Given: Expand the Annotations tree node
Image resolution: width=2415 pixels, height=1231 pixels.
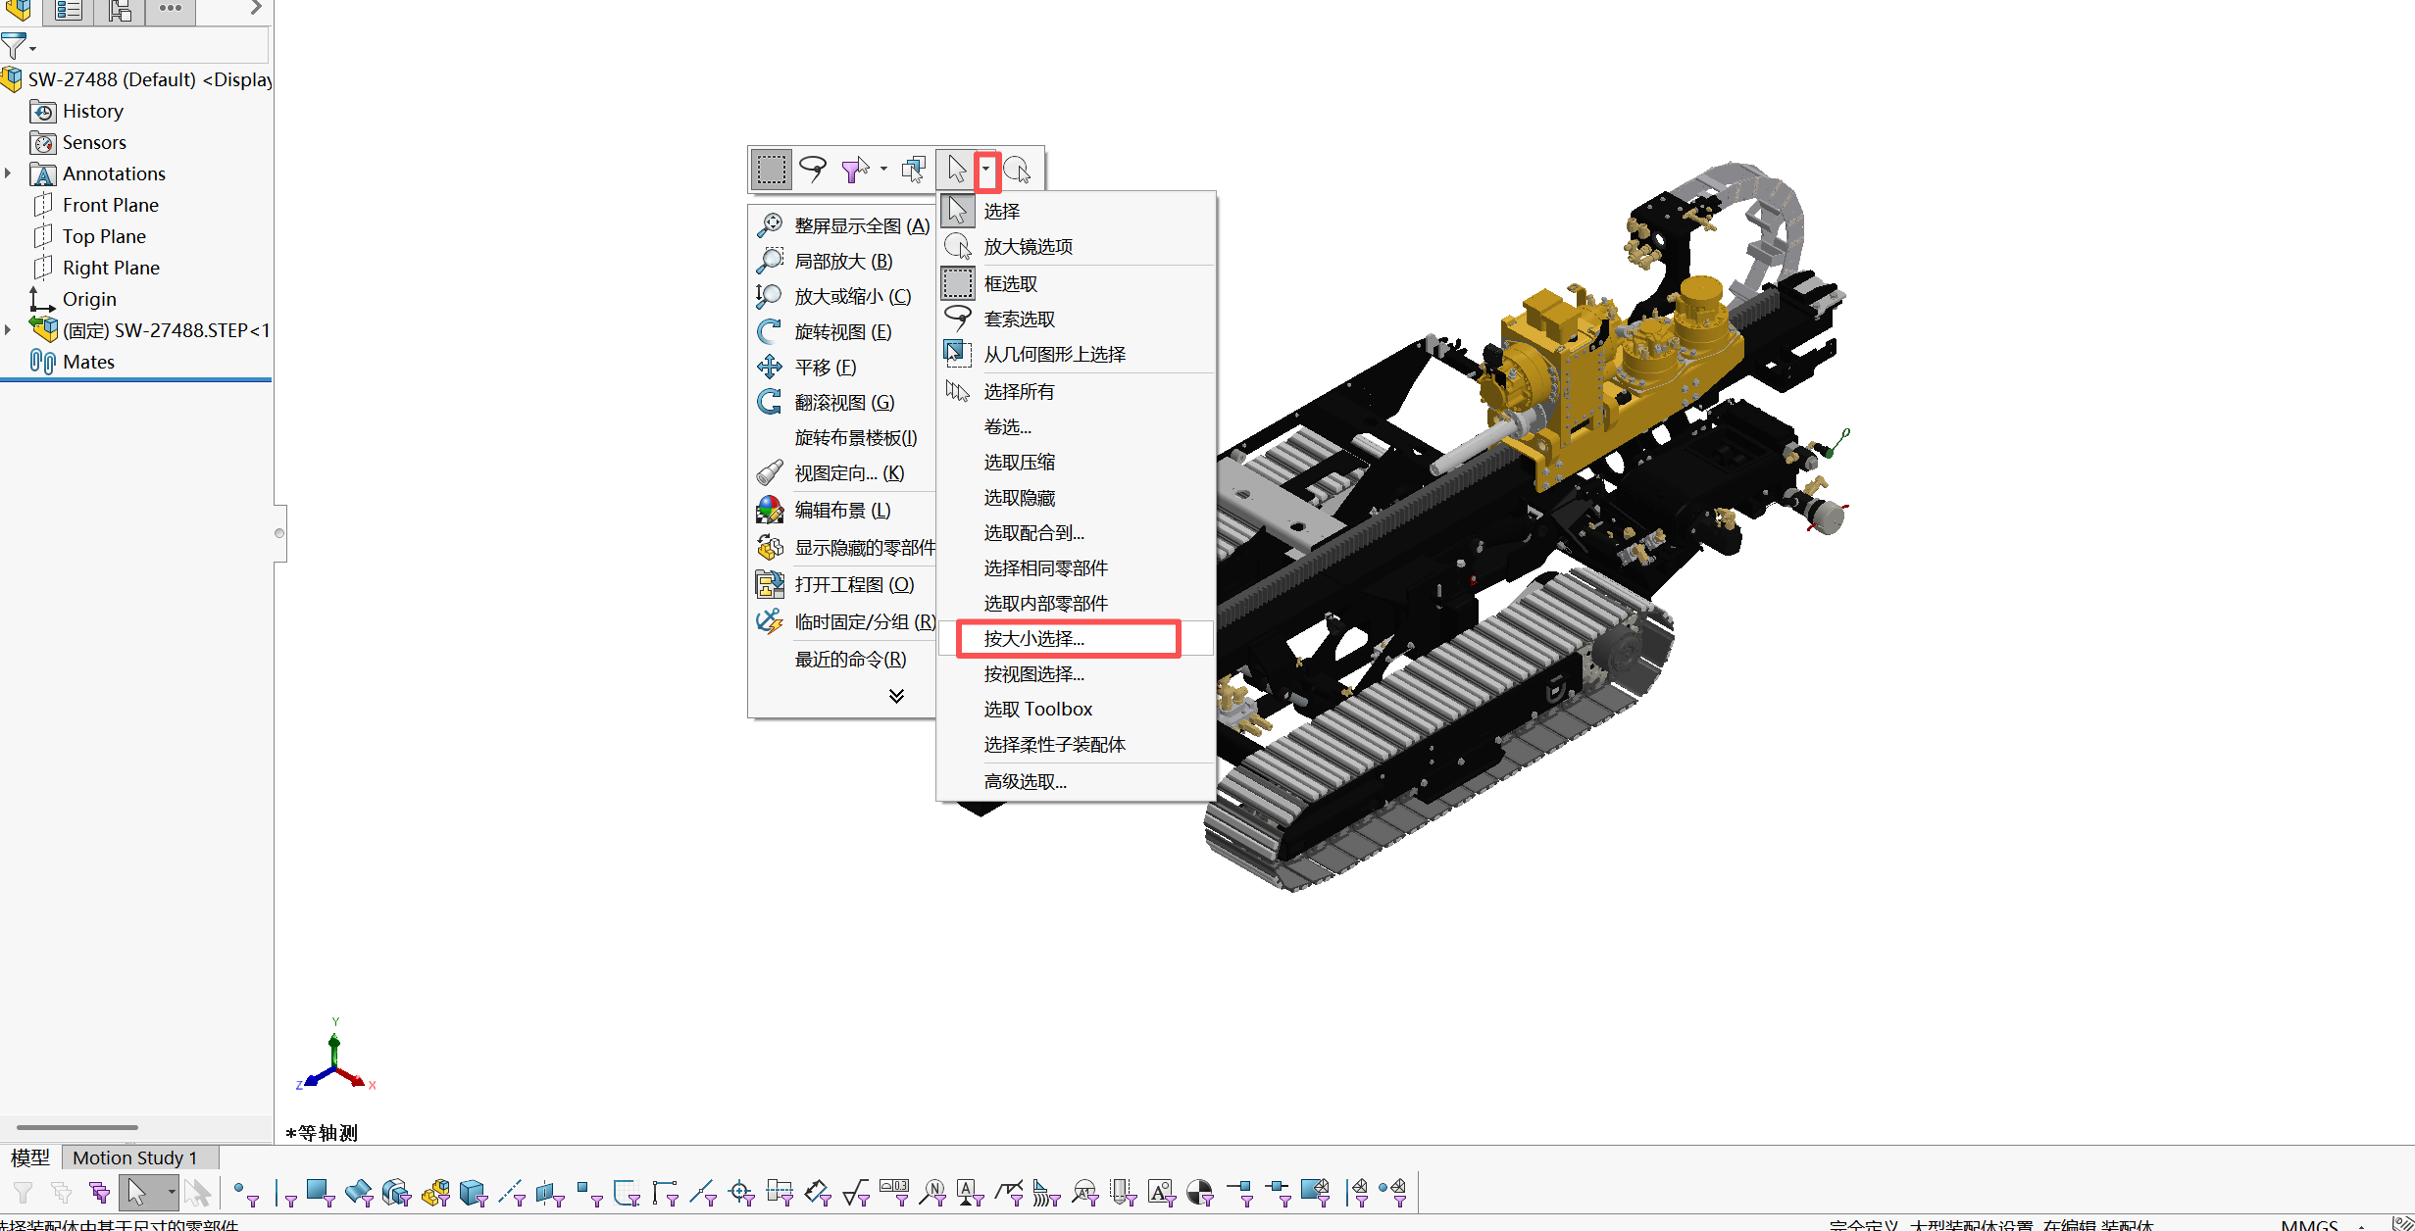Looking at the screenshot, I should (9, 173).
